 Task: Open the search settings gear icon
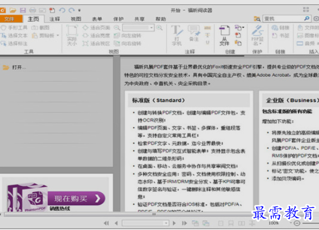pyautogui.click(x=316, y=19)
